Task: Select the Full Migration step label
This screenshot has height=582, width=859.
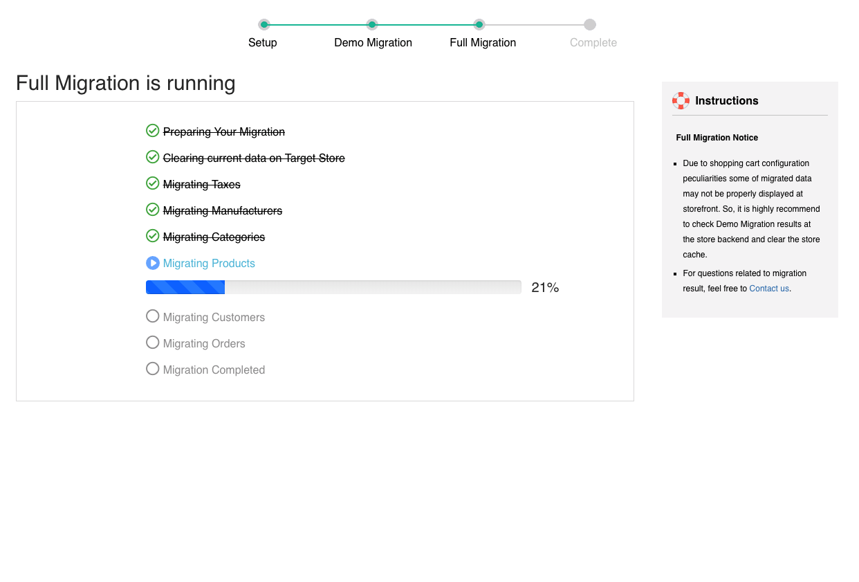Action: click(x=483, y=43)
